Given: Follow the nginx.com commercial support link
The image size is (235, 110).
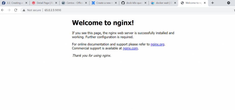Looking at the screenshot, I should coord(130,48).
